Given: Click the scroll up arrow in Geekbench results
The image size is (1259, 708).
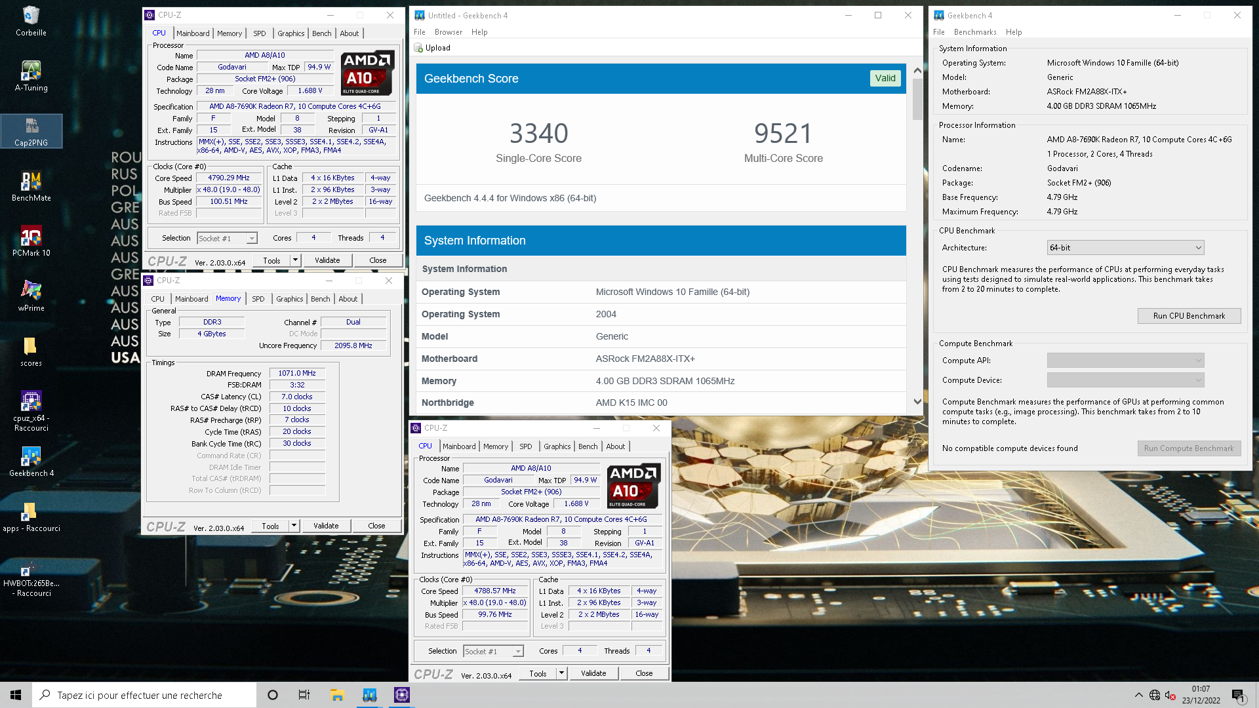Looking at the screenshot, I should tap(917, 70).
